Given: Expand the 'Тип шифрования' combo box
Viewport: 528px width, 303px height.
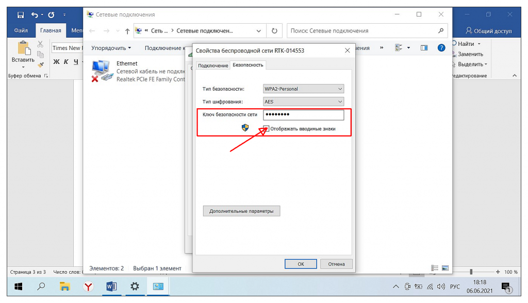Looking at the screenshot, I should point(303,102).
